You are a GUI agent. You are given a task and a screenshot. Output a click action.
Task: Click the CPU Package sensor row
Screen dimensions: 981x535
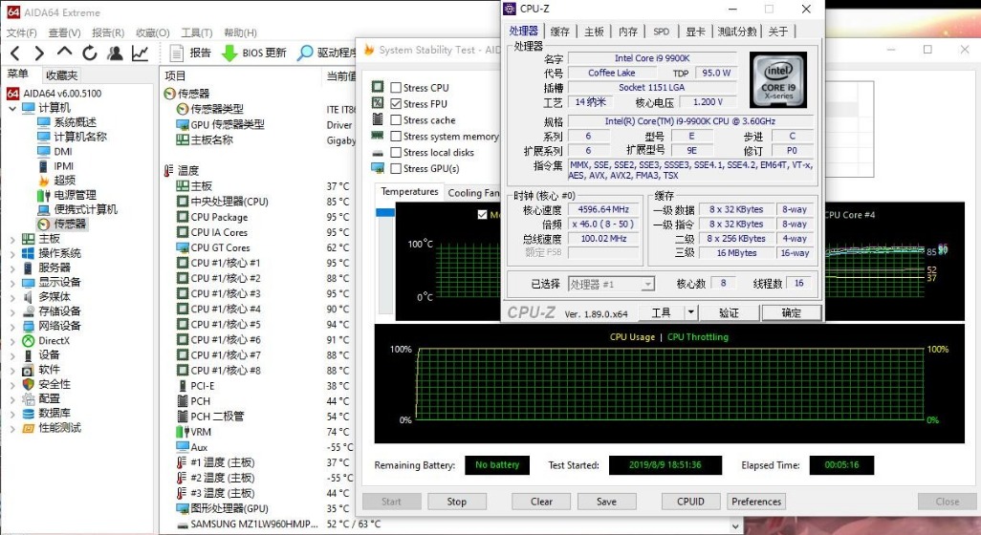(263, 217)
